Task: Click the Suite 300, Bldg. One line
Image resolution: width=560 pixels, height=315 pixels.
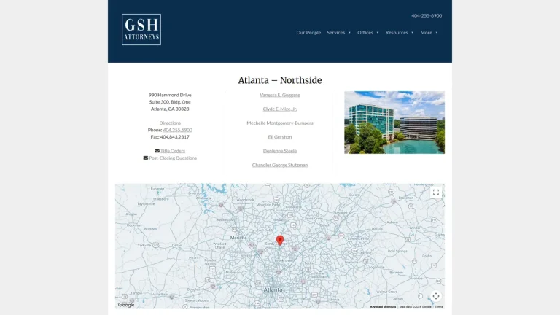Action: pyautogui.click(x=170, y=102)
